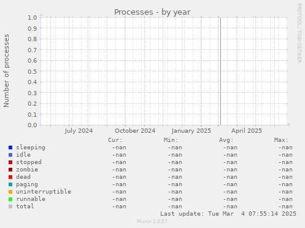This screenshot has height=228, width=305.
Task: Click the idle row Min -nan value
Action: [x=175, y=155]
